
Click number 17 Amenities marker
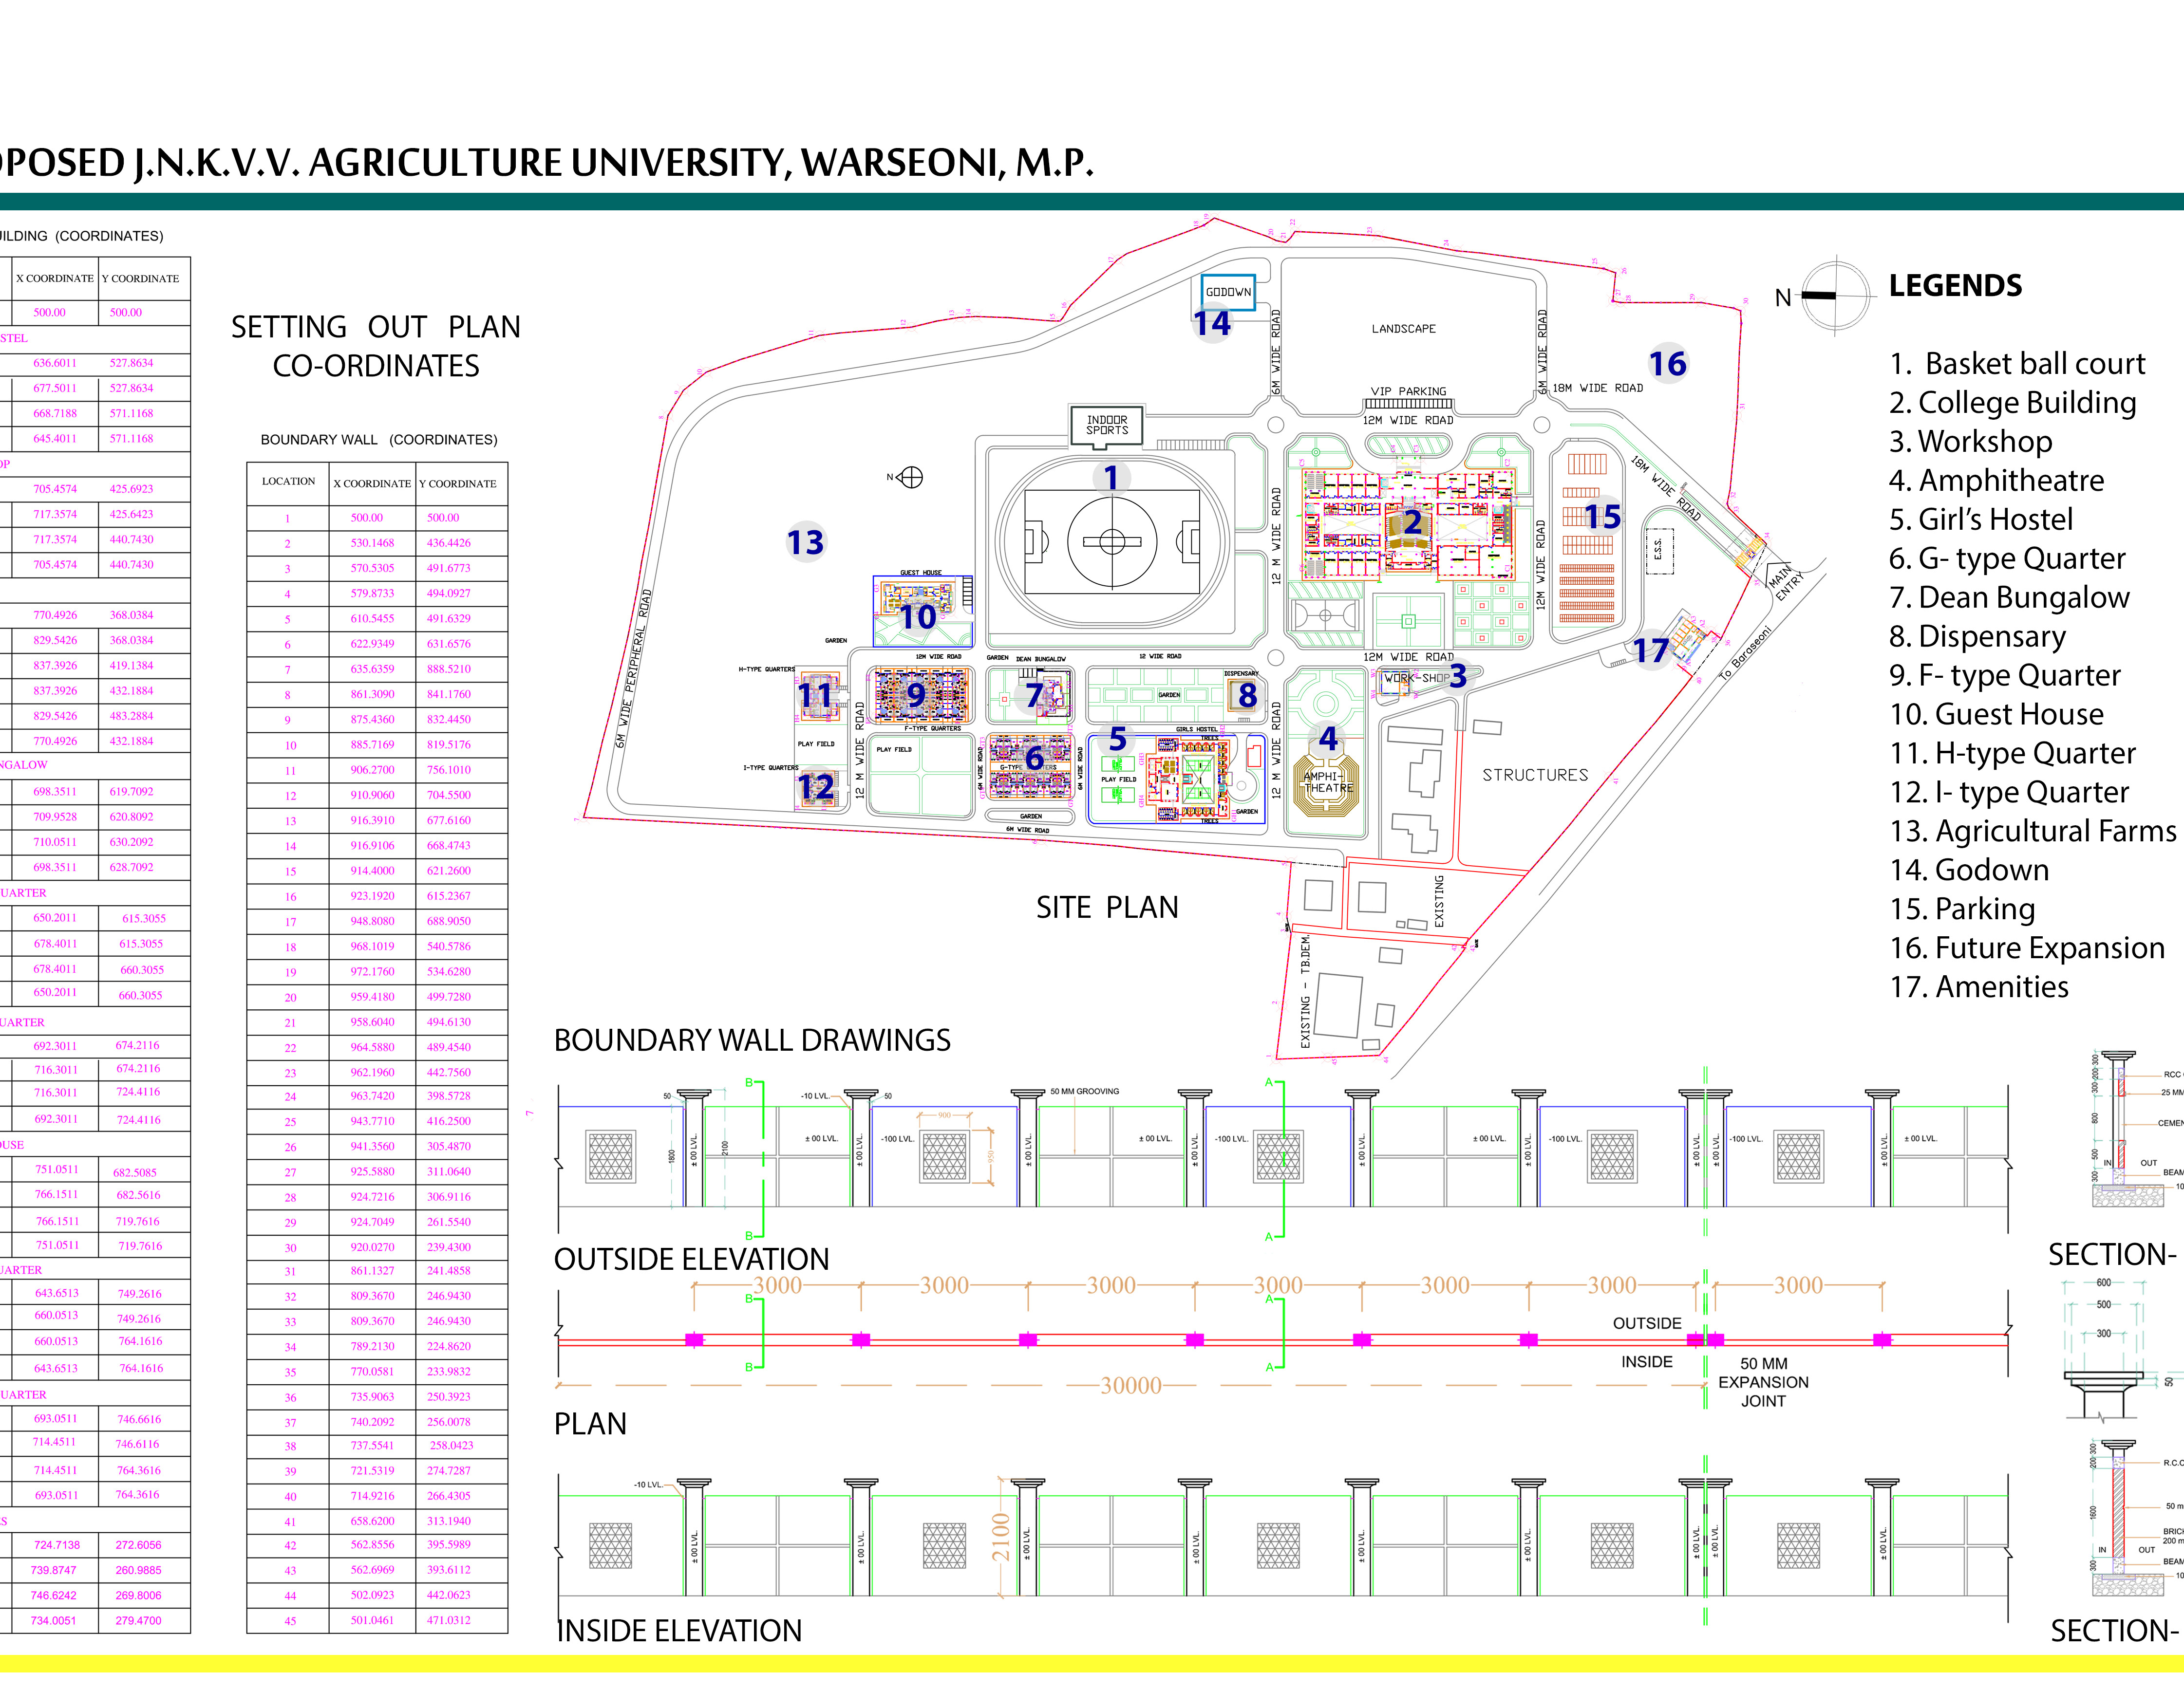click(x=1651, y=651)
